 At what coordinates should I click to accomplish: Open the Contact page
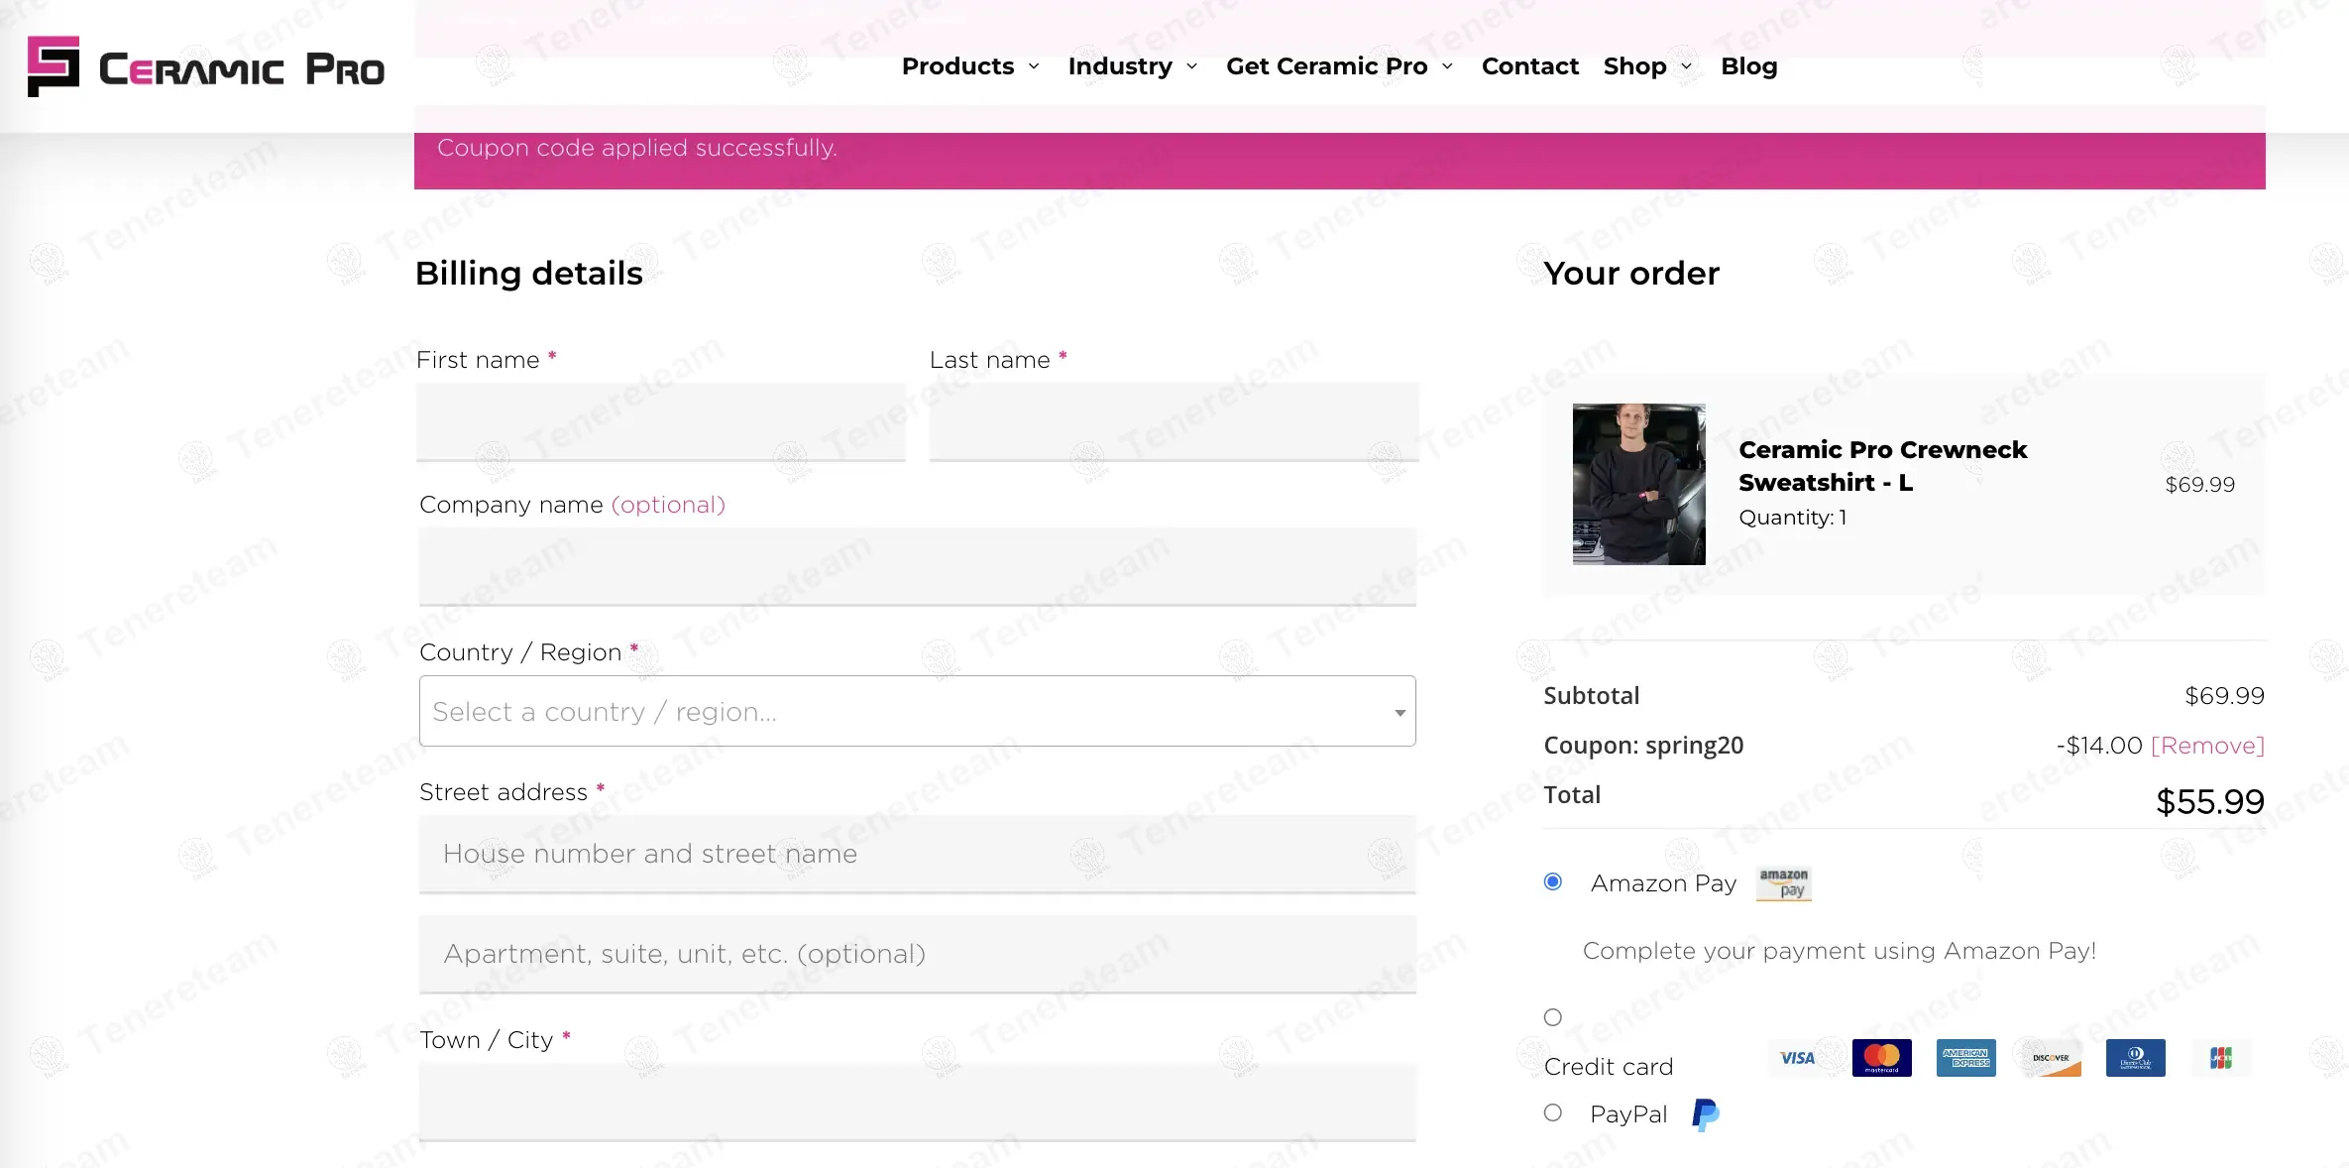pyautogui.click(x=1529, y=66)
